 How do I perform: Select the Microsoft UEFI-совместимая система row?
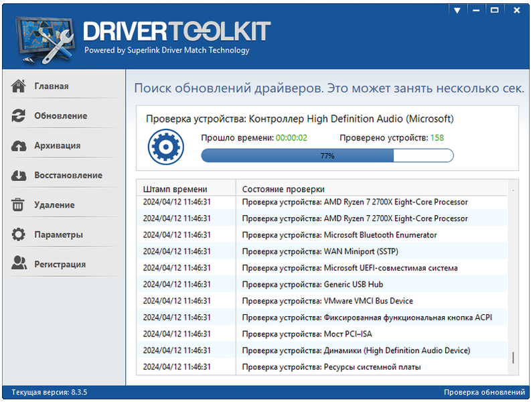[x=321, y=268]
